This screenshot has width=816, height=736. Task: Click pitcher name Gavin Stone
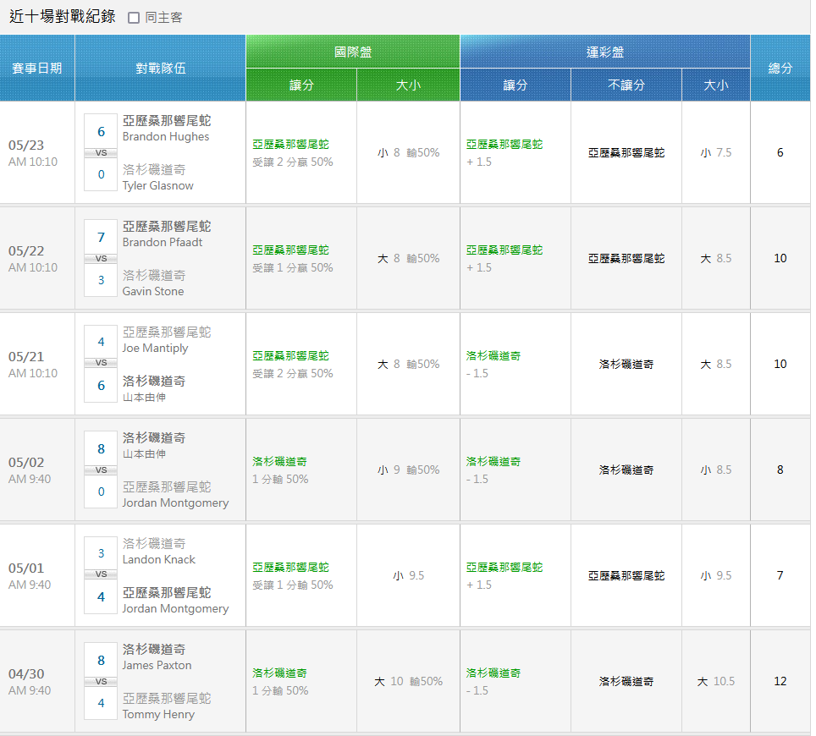[153, 292]
